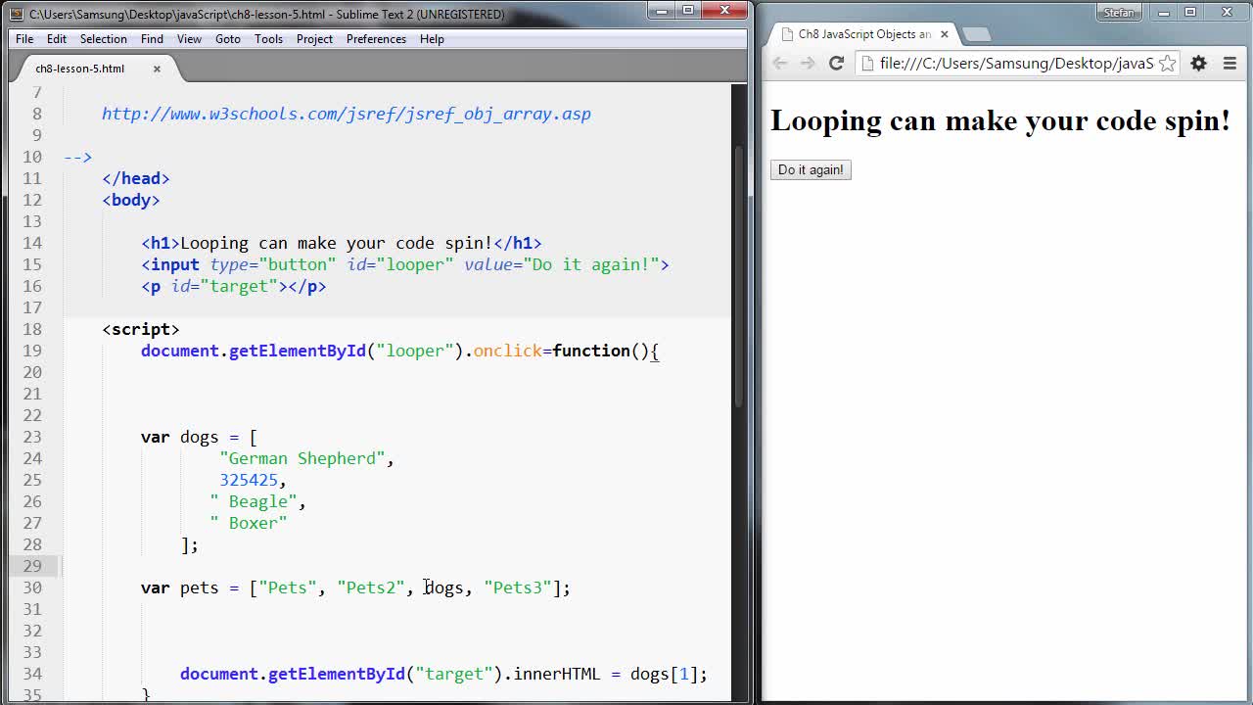Open the Edit menu

pos(57,39)
